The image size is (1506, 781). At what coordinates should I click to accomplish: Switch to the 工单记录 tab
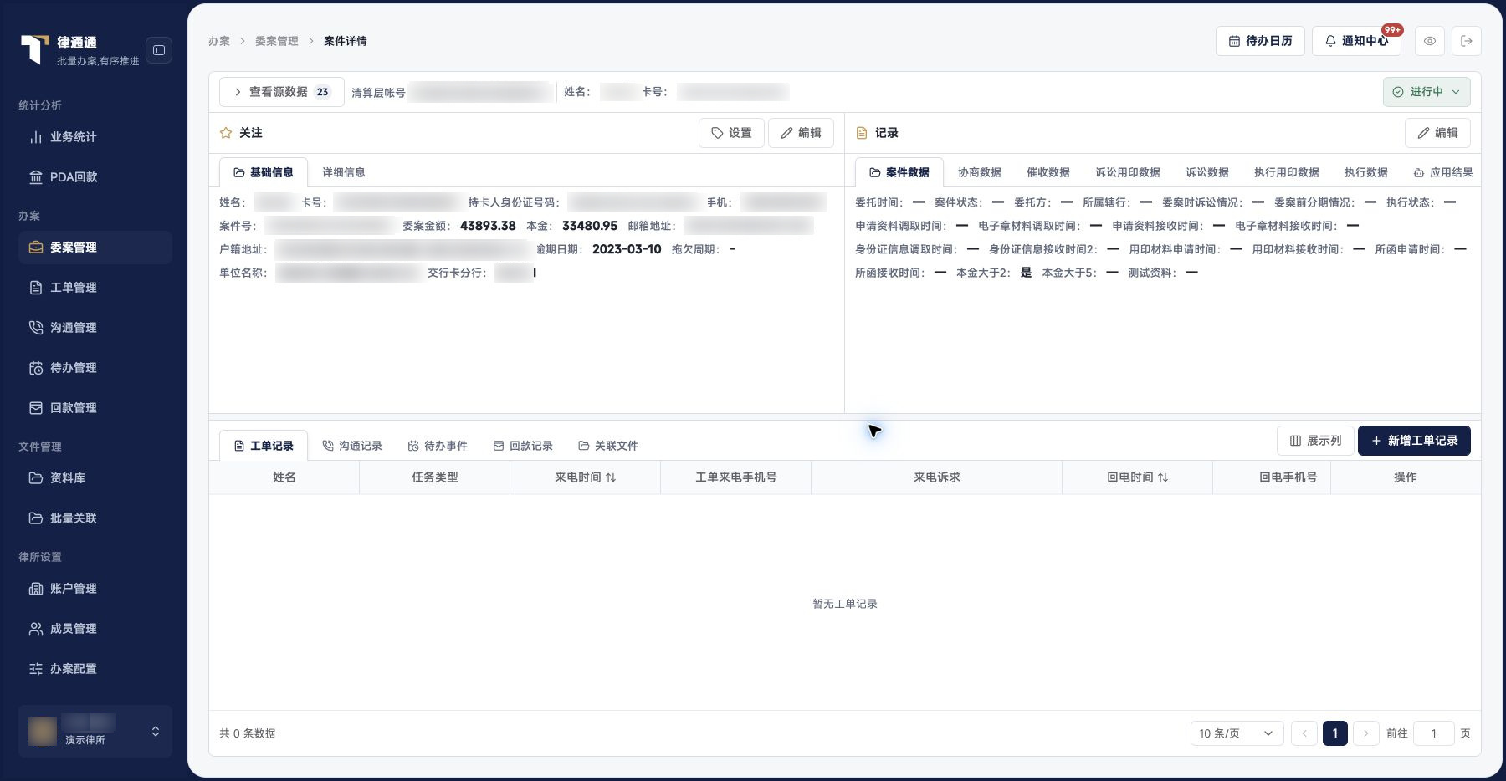(x=264, y=446)
